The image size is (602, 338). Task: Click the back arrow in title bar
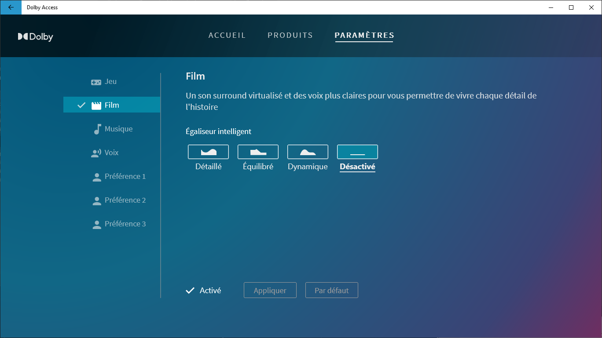pos(11,7)
